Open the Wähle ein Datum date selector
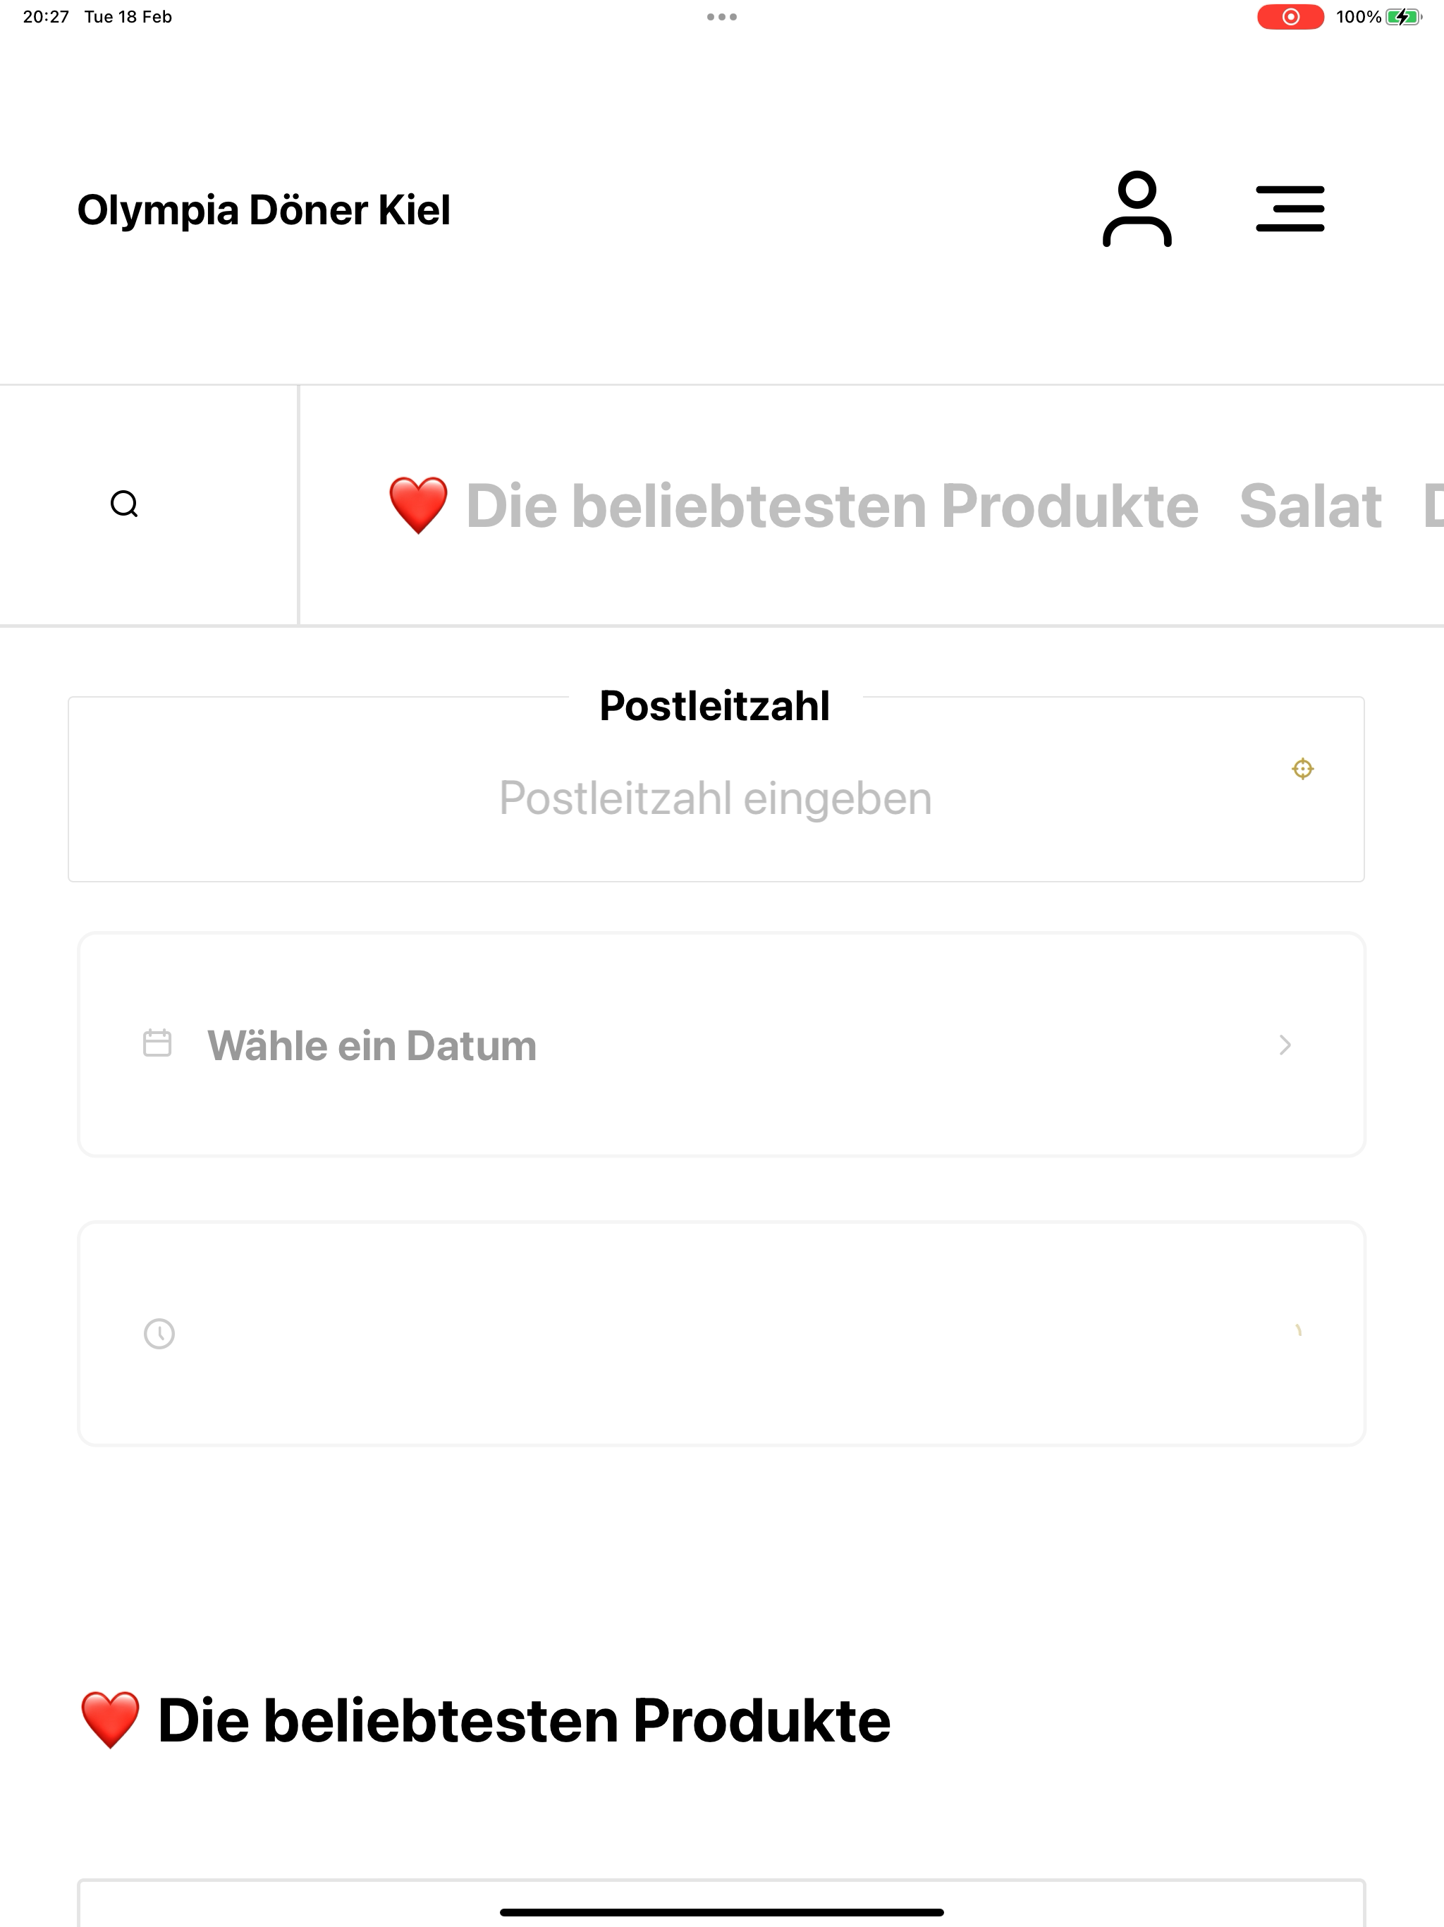1444x1927 pixels. coord(721,1045)
